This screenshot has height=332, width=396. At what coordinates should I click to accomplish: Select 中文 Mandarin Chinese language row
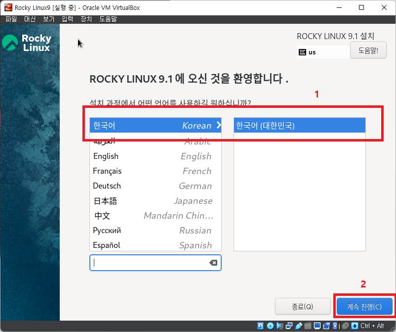(x=156, y=216)
